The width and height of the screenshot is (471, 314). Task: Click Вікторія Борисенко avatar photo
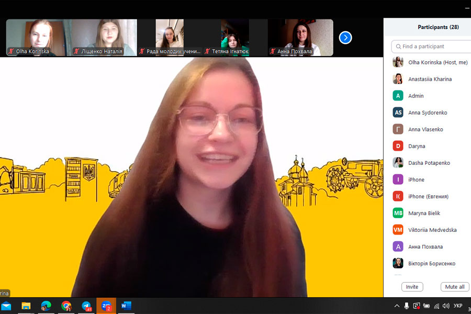pos(398,264)
